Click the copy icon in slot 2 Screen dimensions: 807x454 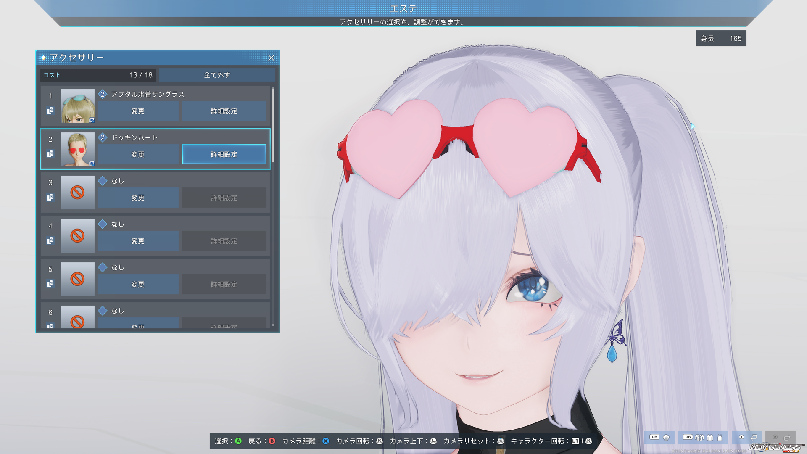tap(50, 154)
